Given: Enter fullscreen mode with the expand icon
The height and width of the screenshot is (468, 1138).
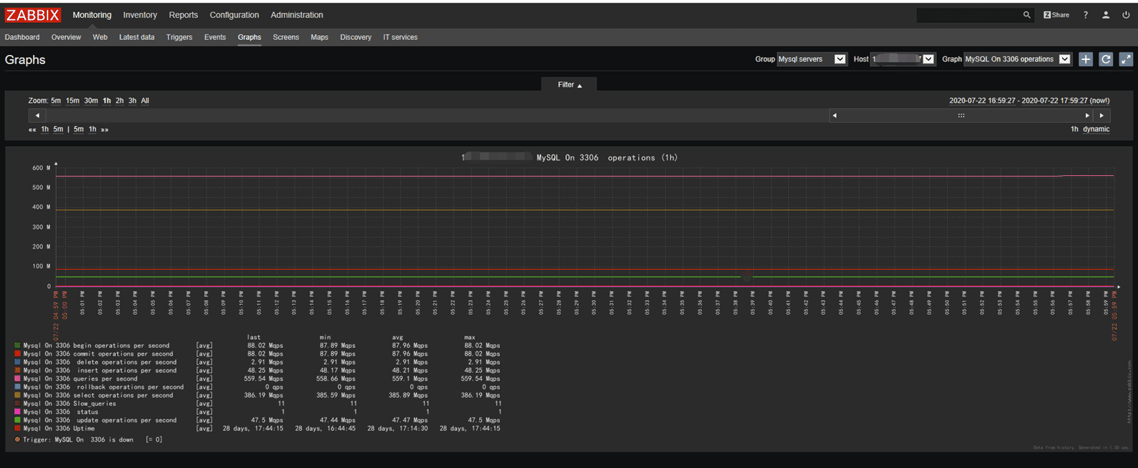Looking at the screenshot, I should click(1126, 59).
